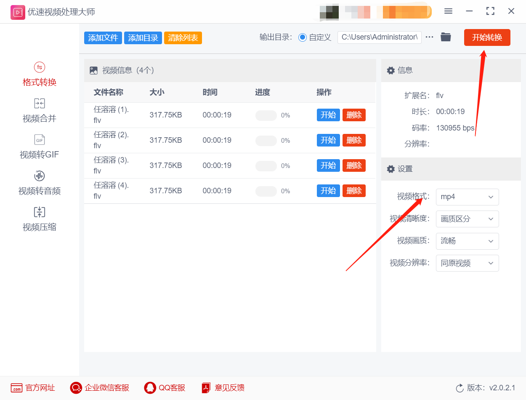Delete 任溶溶 (1).flv from the list
Screen dimensions: 526x400
[x=354, y=115]
